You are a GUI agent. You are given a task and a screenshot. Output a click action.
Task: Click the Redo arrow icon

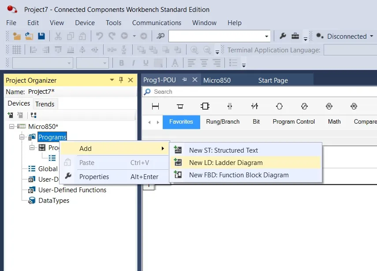(x=112, y=36)
